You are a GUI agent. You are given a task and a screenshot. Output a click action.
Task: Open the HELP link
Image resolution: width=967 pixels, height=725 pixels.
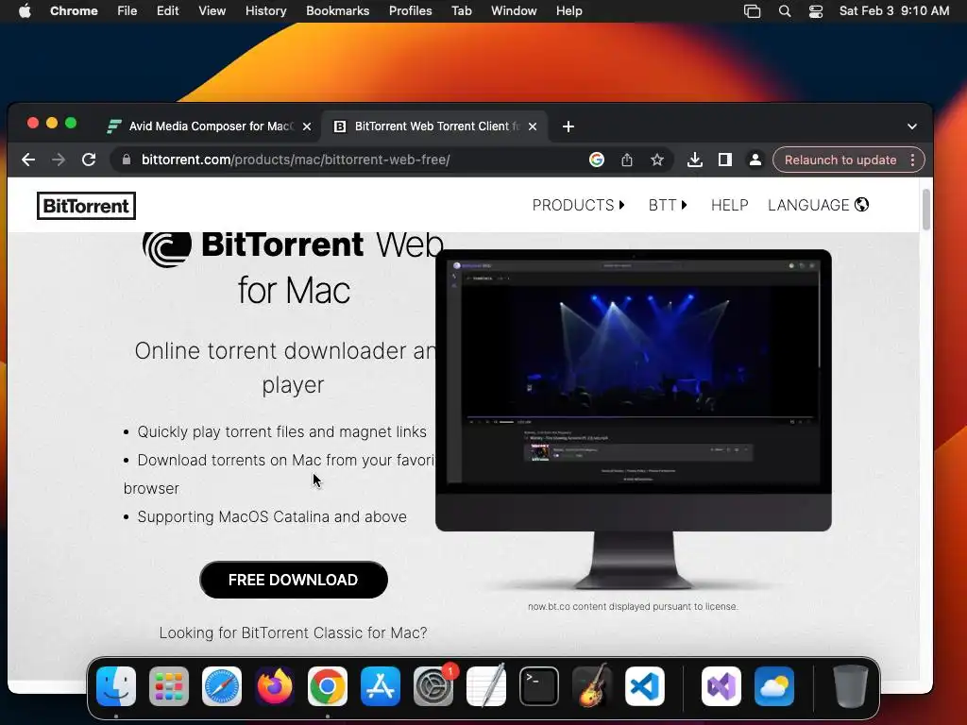pyautogui.click(x=730, y=205)
